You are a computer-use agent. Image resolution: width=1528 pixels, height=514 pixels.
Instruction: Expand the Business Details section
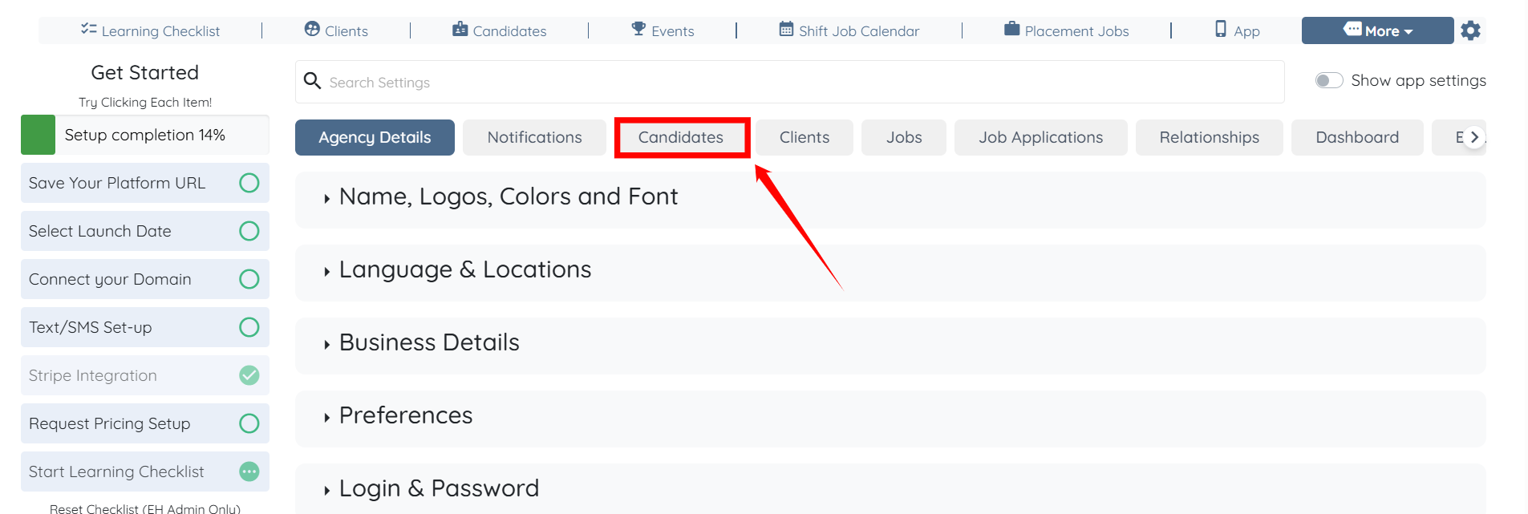click(429, 343)
